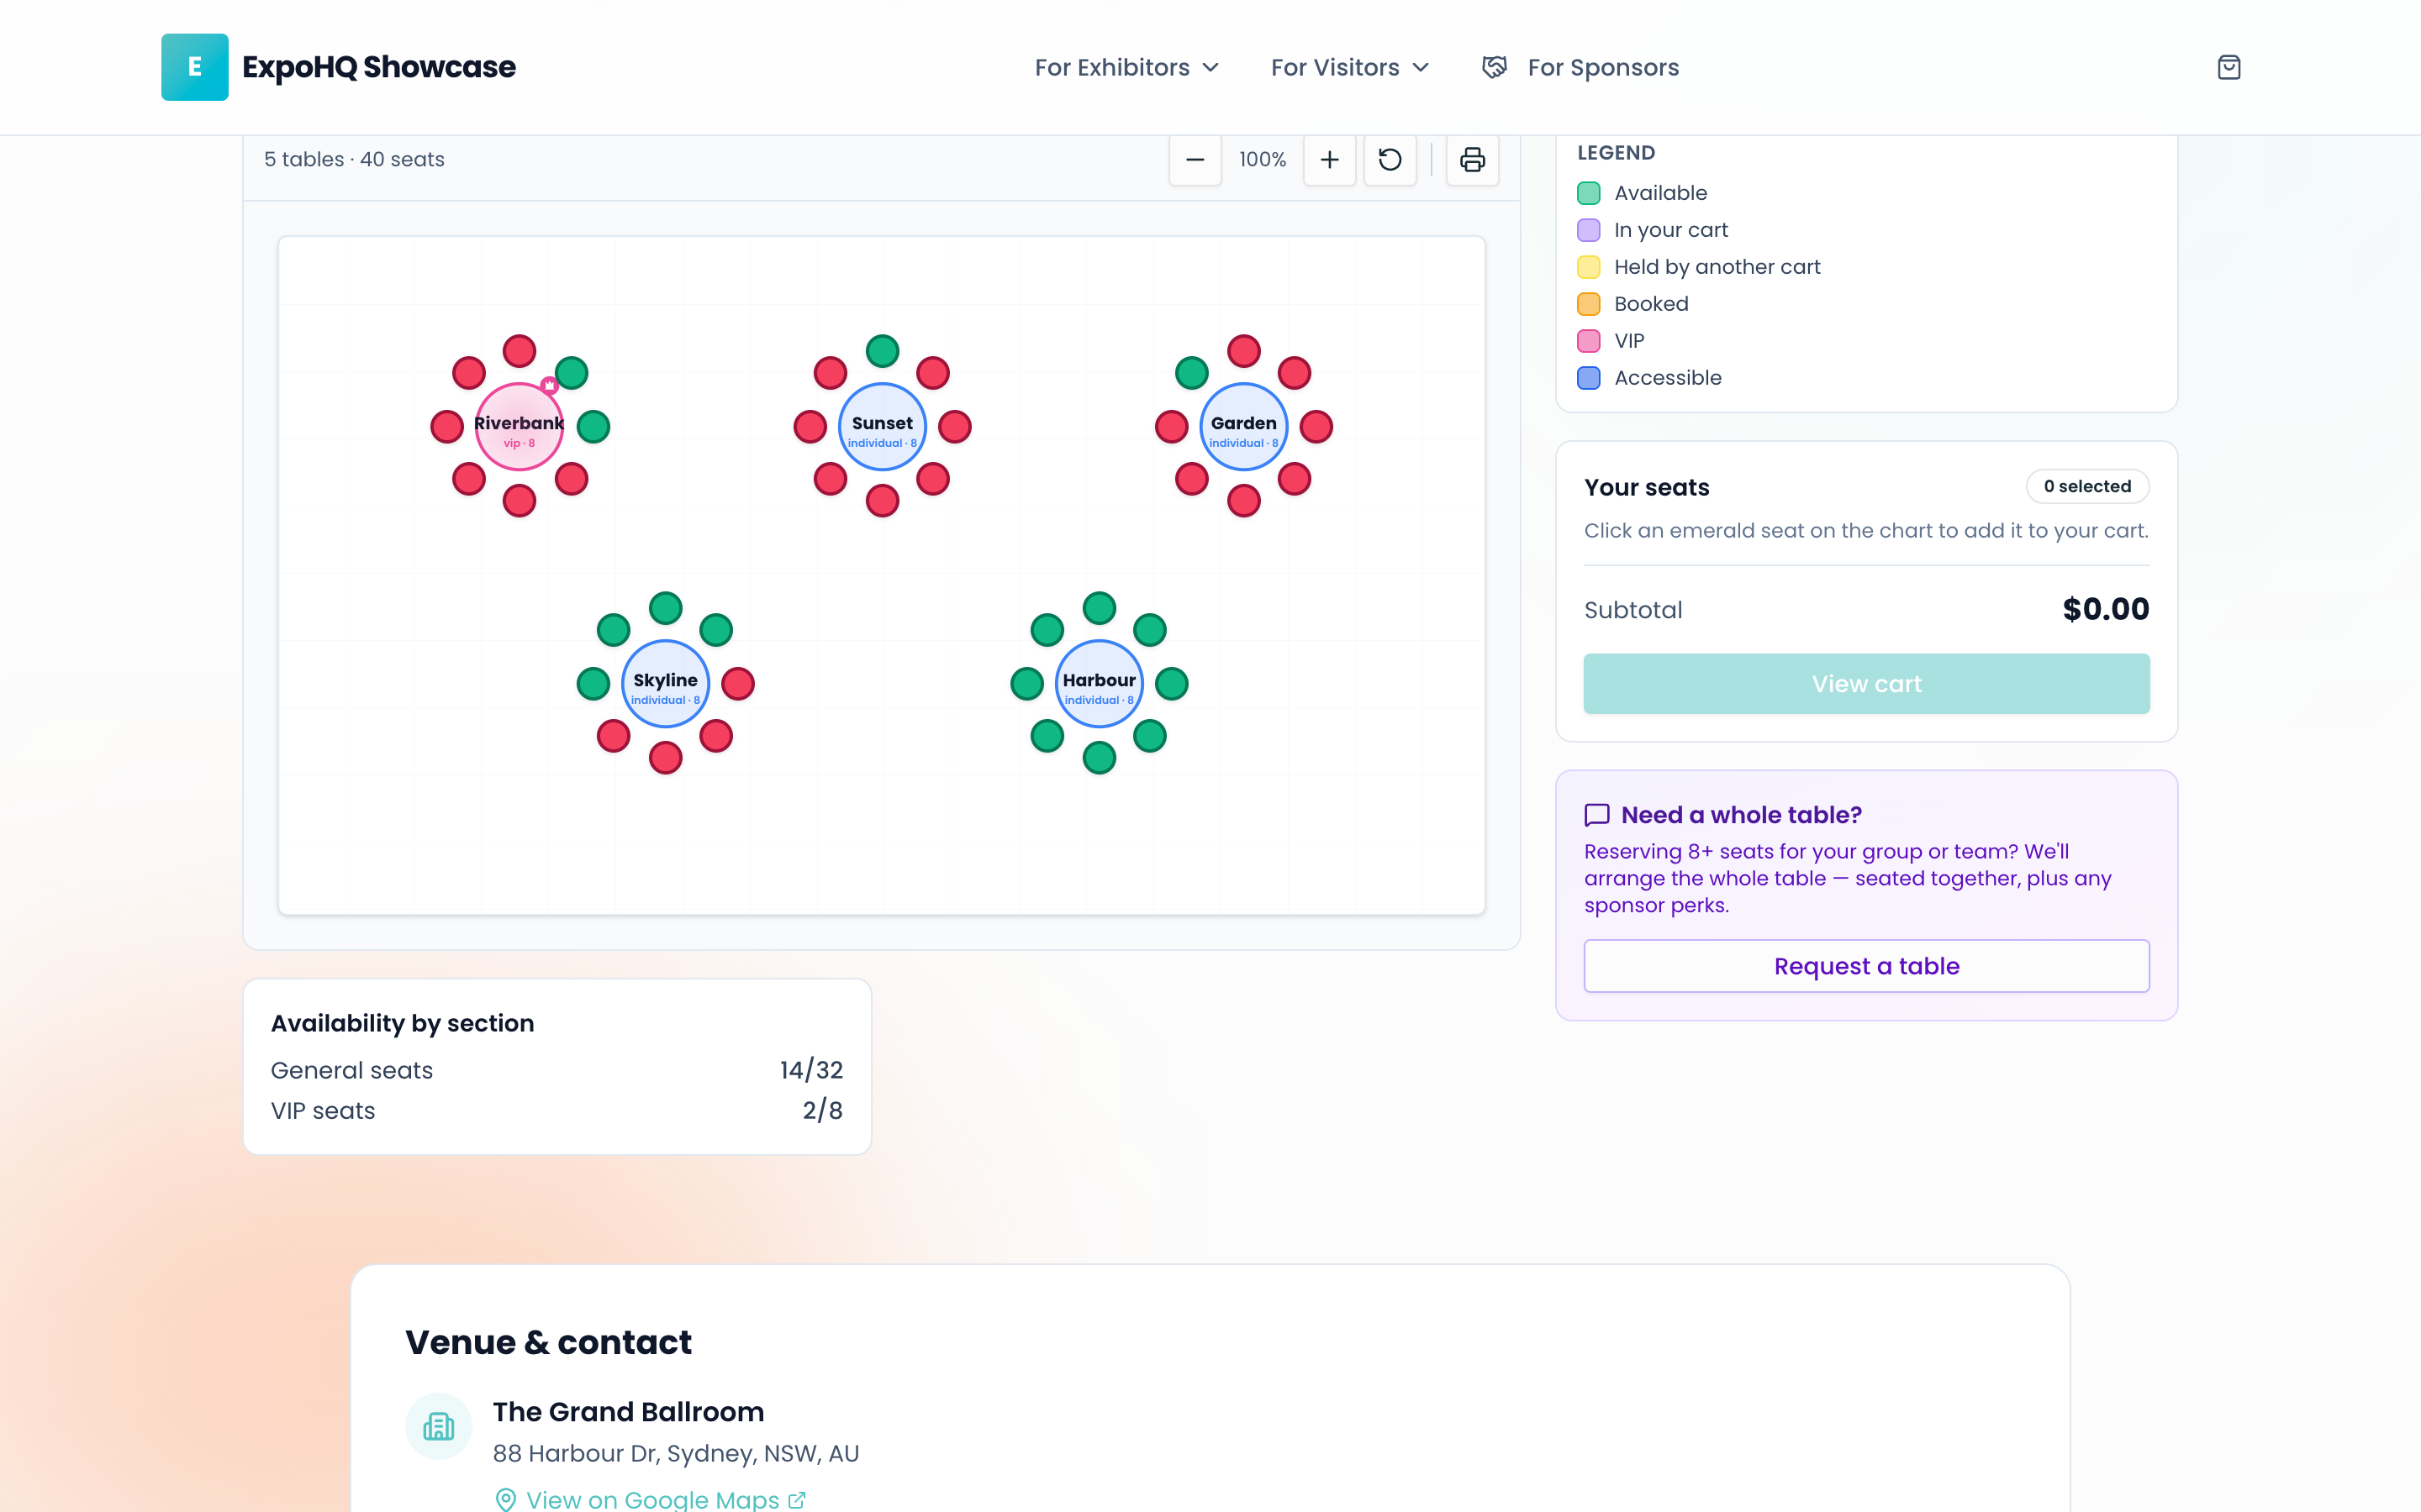Click the '5 tables · 40 seats' text
Screen dimensions: 2421x1512
click(x=354, y=160)
